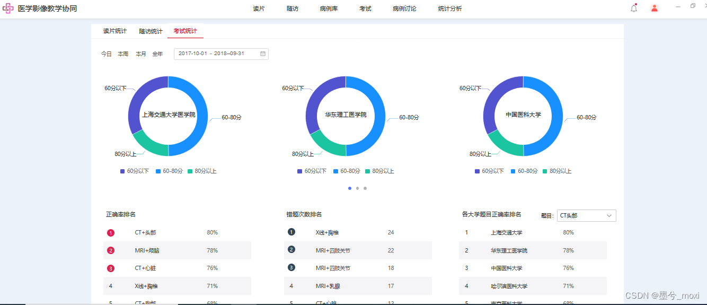Click rank 3 dark badge in 错题次数排名

click(x=291, y=267)
